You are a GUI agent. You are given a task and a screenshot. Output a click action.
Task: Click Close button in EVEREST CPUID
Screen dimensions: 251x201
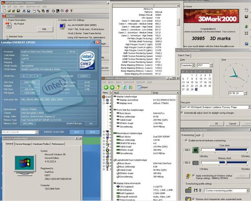click(x=93, y=132)
